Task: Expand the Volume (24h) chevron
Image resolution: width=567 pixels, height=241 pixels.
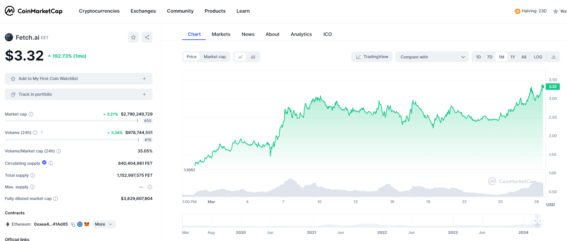Action: coord(42,132)
